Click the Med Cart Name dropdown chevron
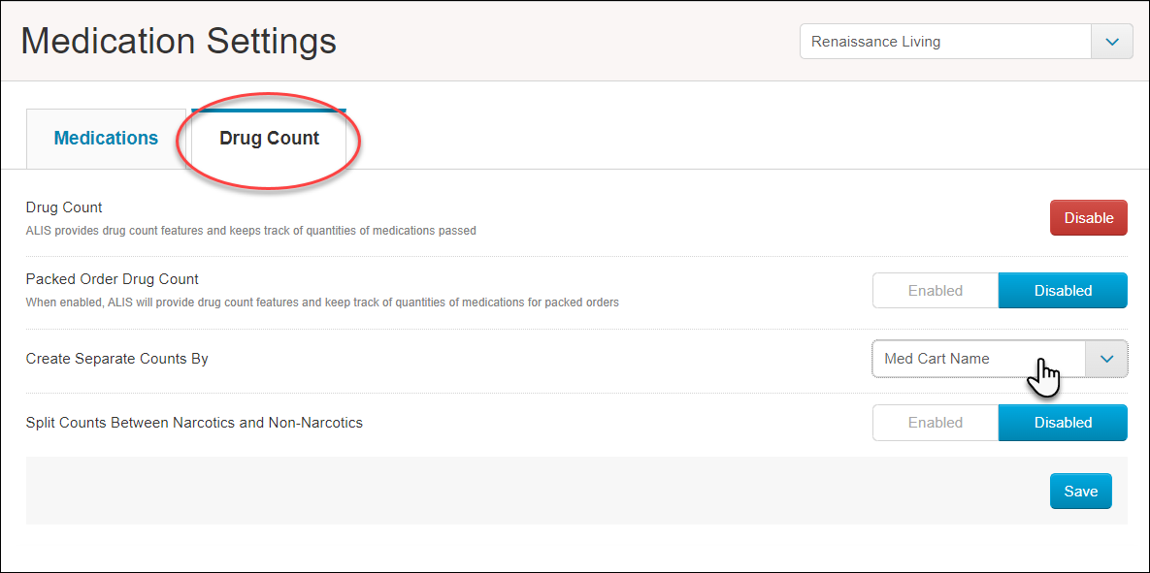Screen dimensions: 1150x573 (x=1105, y=359)
